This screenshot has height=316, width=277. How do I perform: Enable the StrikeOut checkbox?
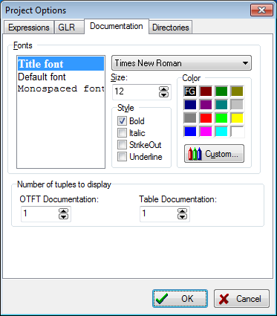click(x=122, y=145)
